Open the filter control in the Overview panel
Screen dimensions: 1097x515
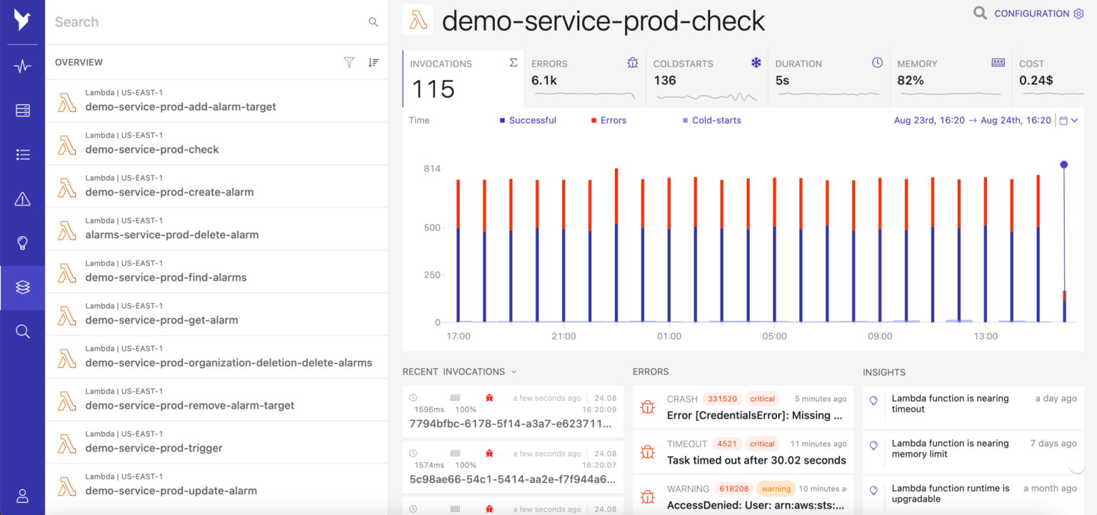coord(349,62)
